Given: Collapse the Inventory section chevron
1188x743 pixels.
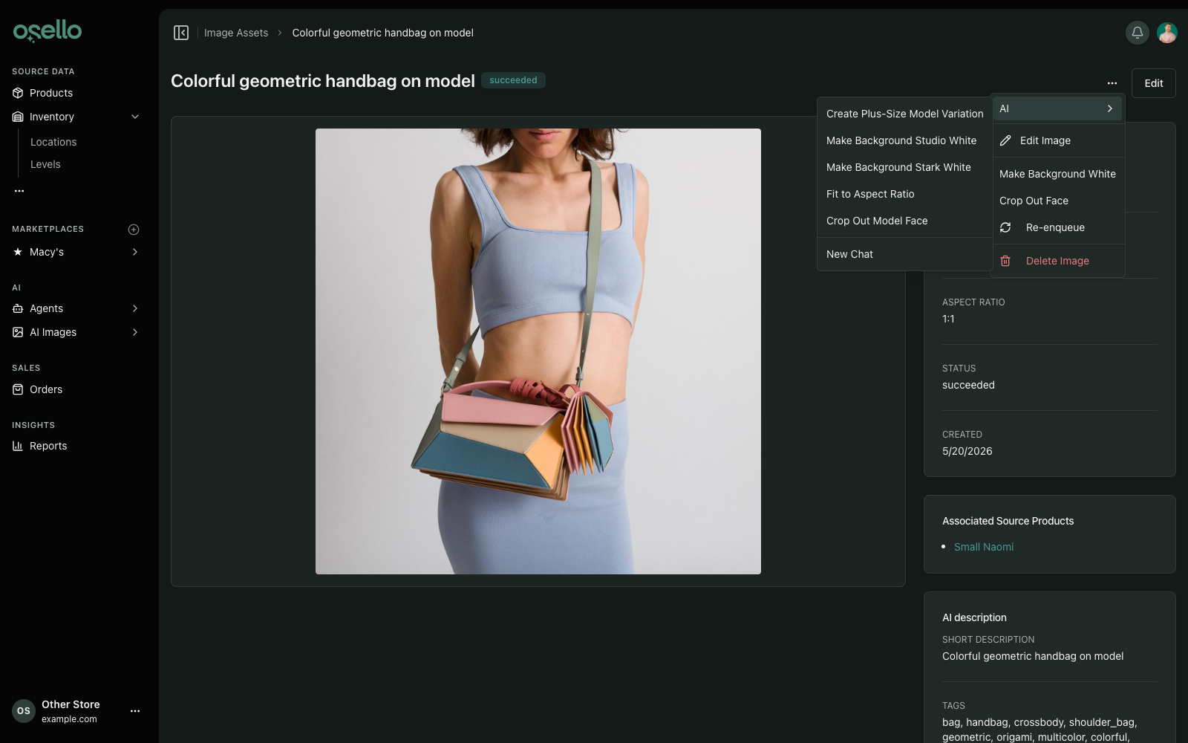Looking at the screenshot, I should pyautogui.click(x=135, y=117).
